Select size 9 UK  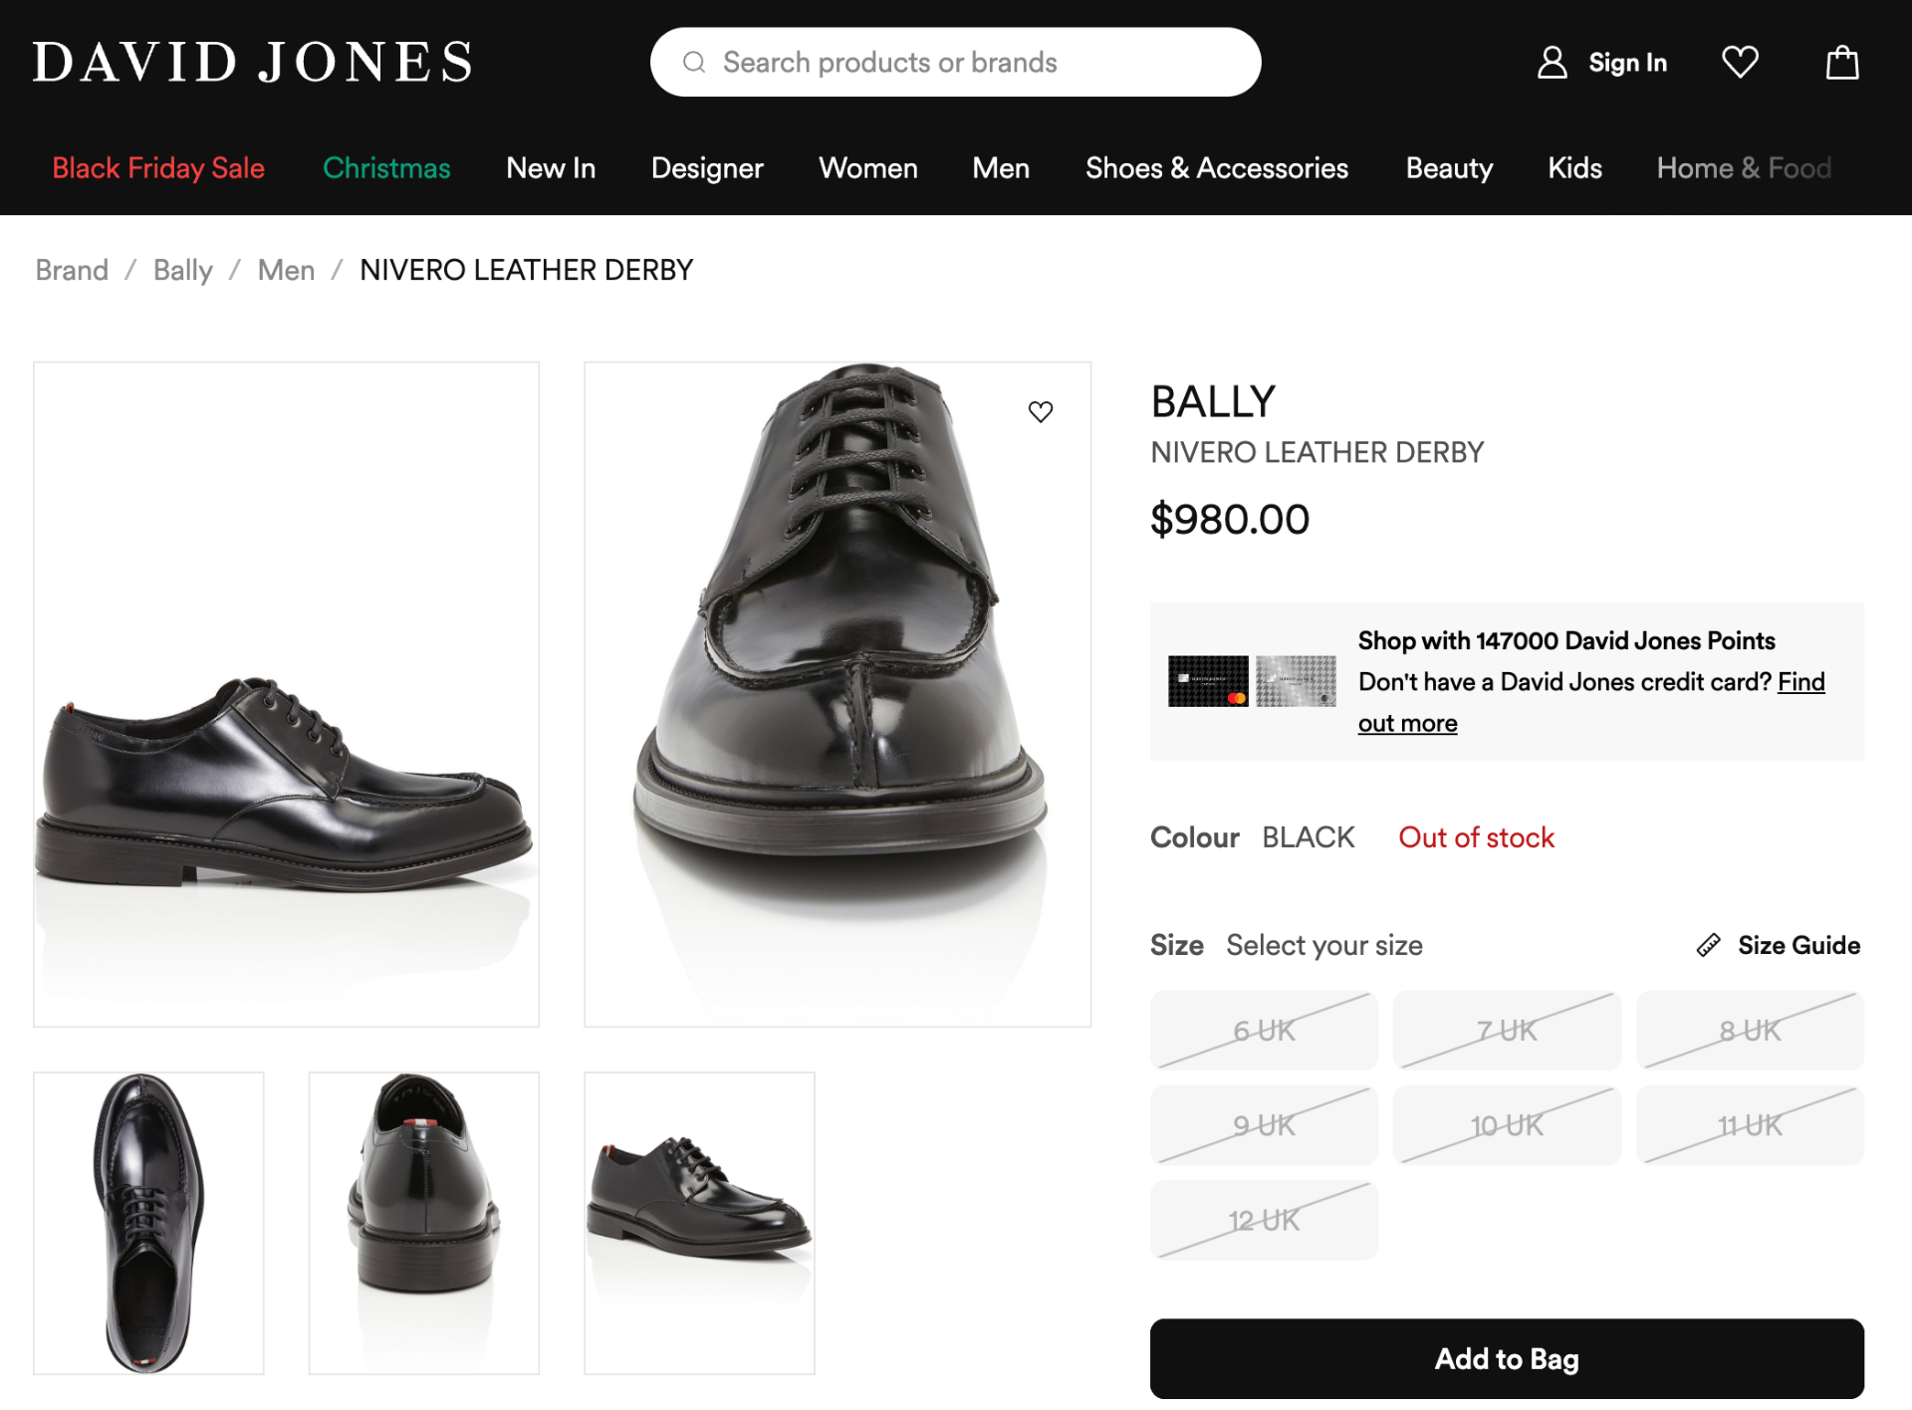pyautogui.click(x=1264, y=1125)
